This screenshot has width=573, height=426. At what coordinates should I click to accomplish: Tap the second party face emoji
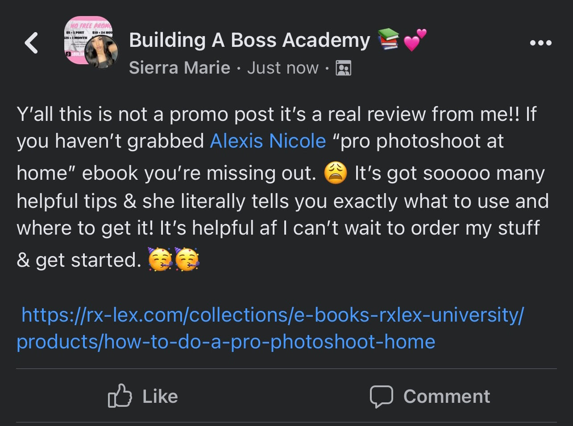point(187,260)
